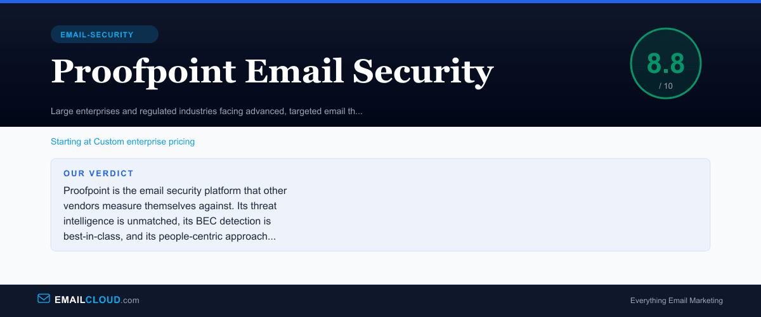Open the Starting at Custom enterprise pricing link
Viewport: 761px width, 317px height.
pos(122,141)
